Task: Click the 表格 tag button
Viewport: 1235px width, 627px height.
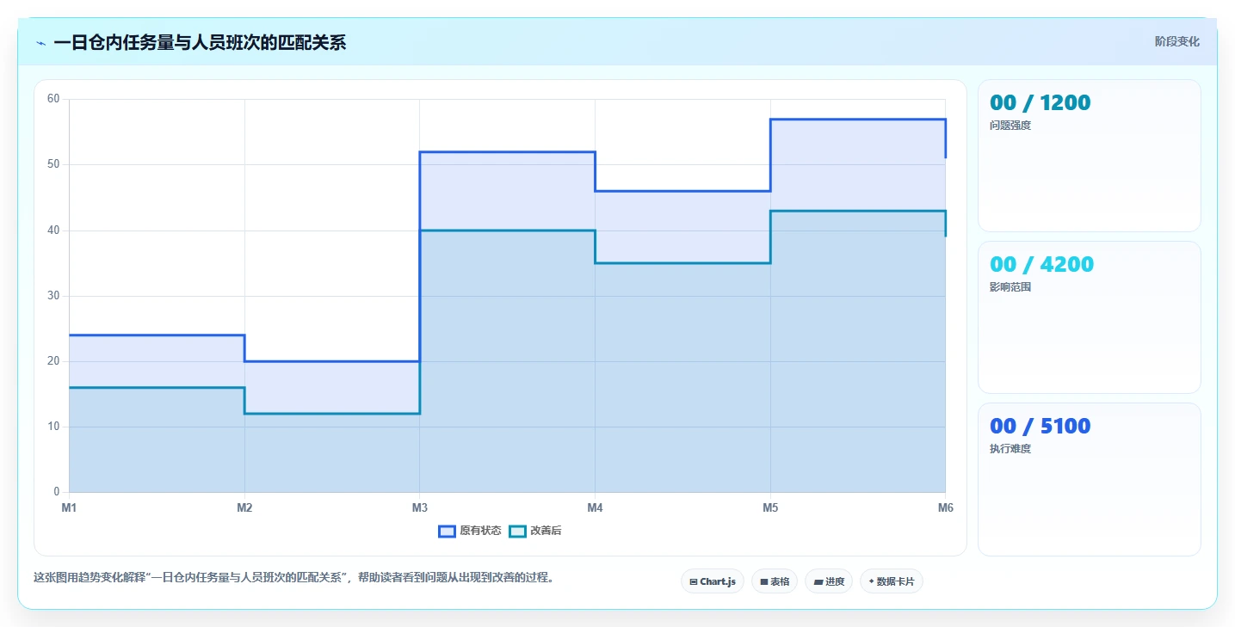Action: 775,581
